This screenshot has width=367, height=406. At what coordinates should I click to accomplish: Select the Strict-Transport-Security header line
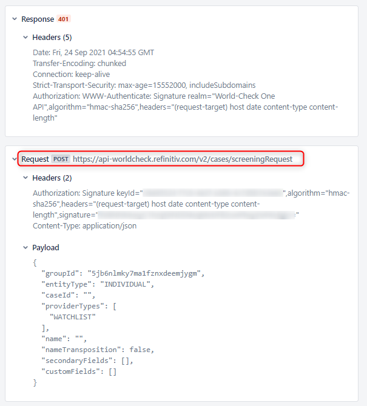coord(144,85)
